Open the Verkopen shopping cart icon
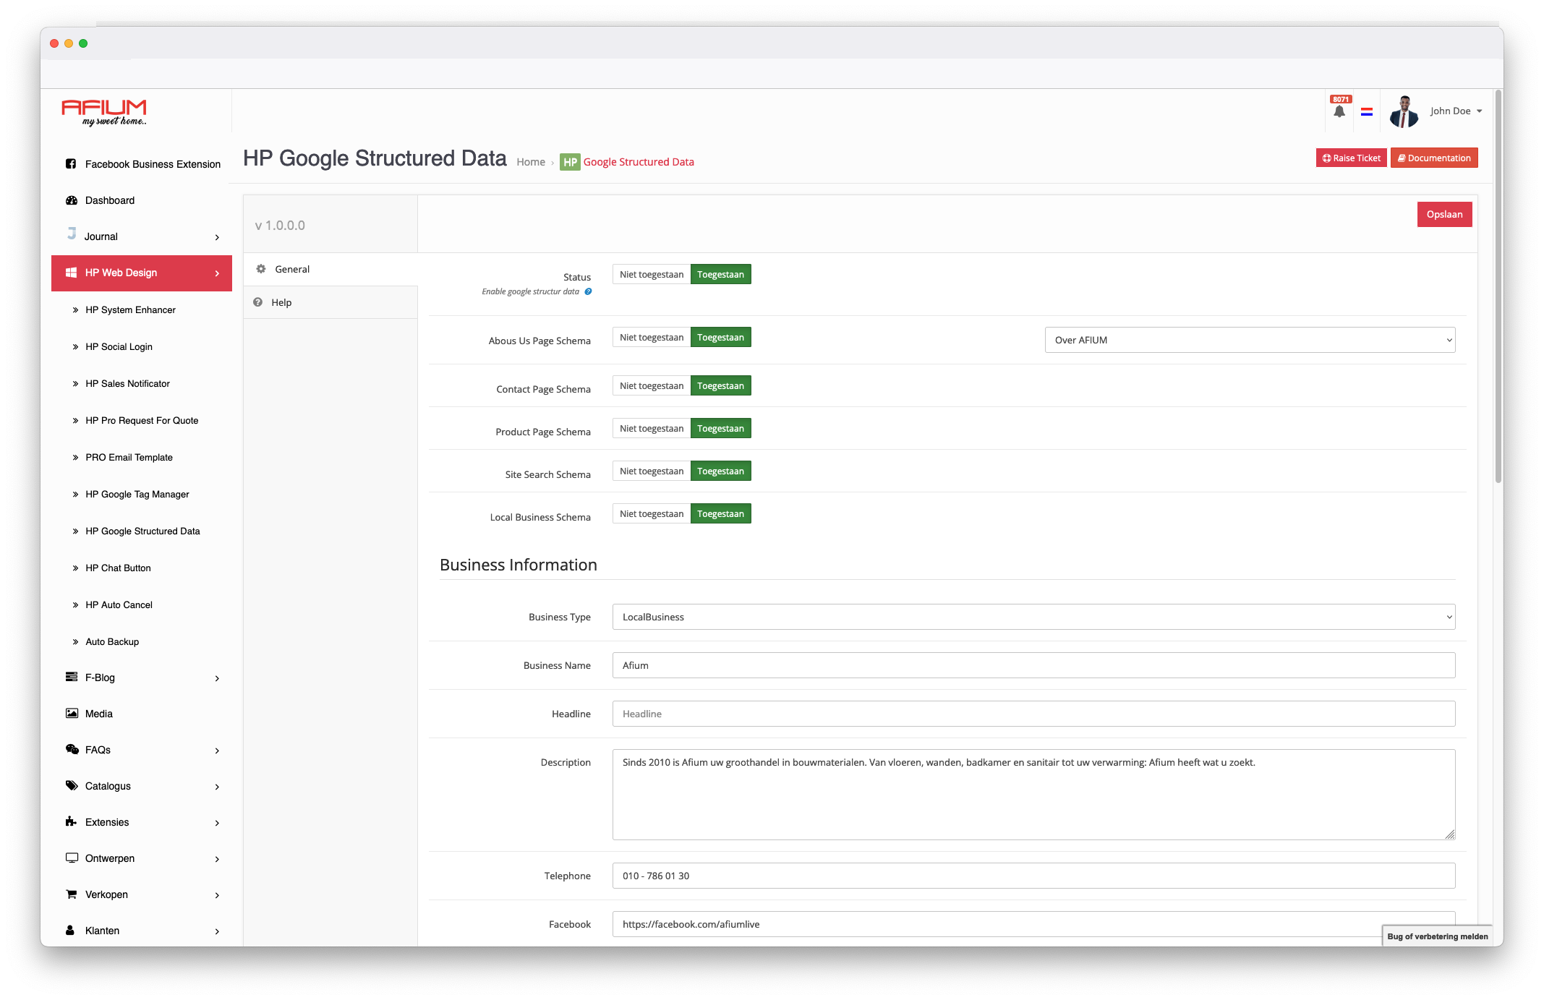Viewport: 1544px width, 1000px height. coord(71,894)
